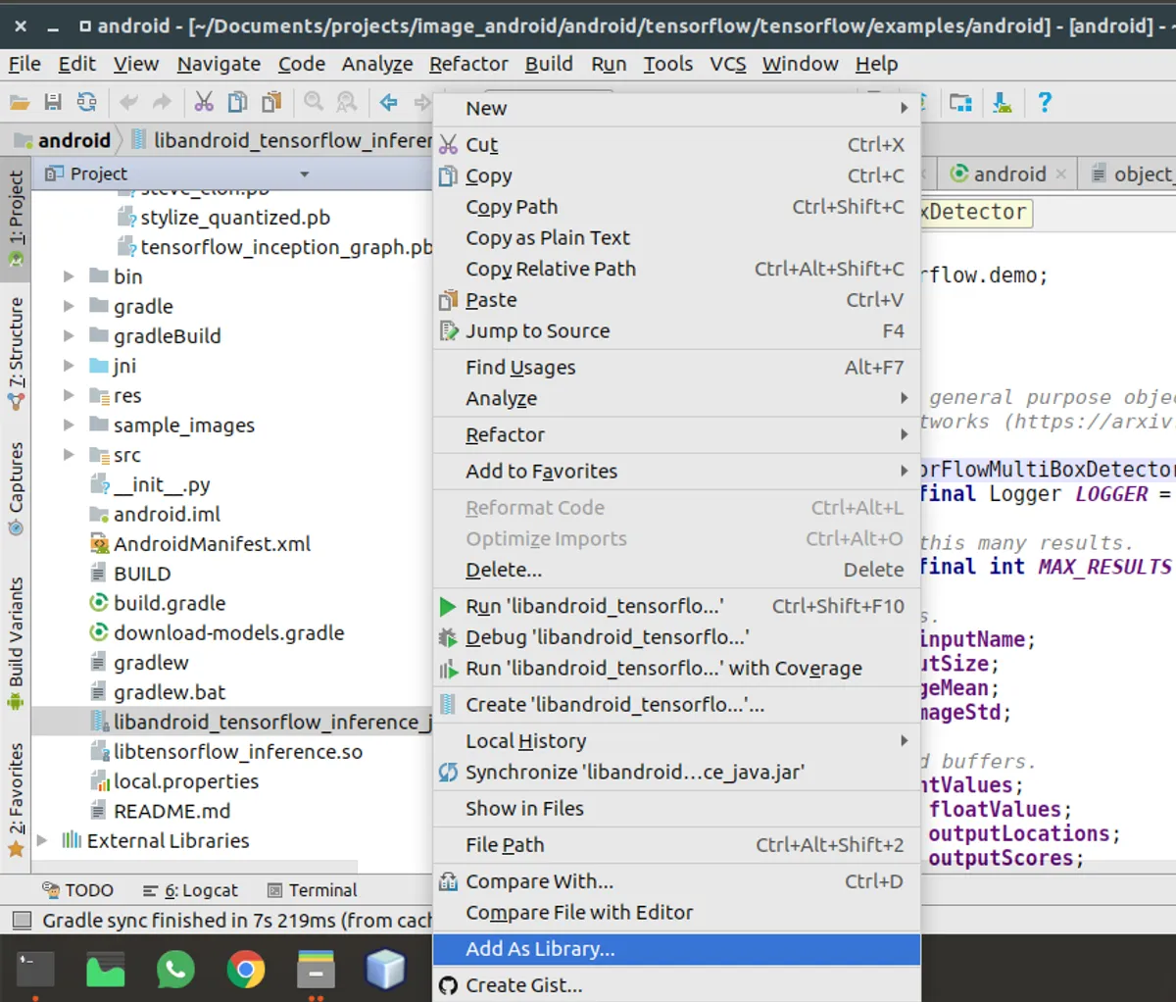The height and width of the screenshot is (1002, 1176).
Task: Select build.gradle file in project tree
Action: 169,603
